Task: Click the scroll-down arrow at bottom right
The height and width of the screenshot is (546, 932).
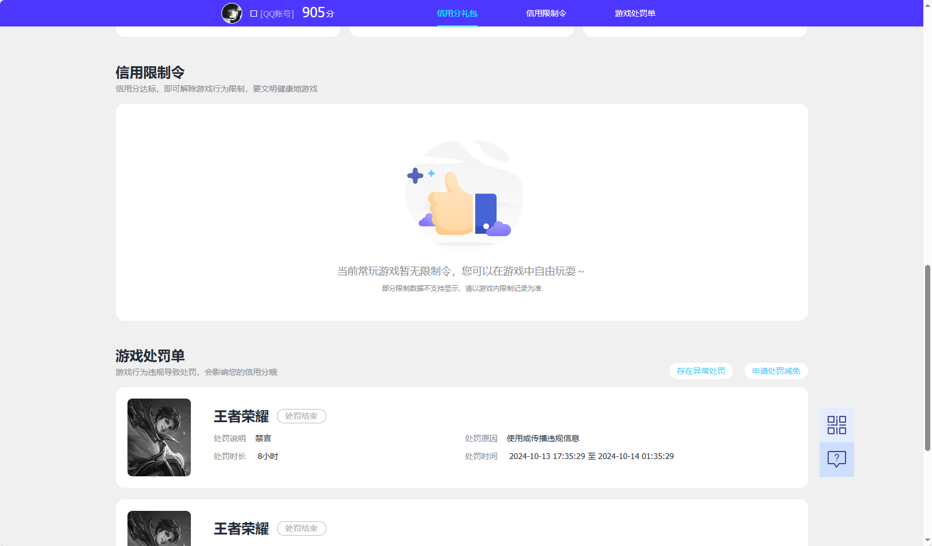Action: point(927,540)
